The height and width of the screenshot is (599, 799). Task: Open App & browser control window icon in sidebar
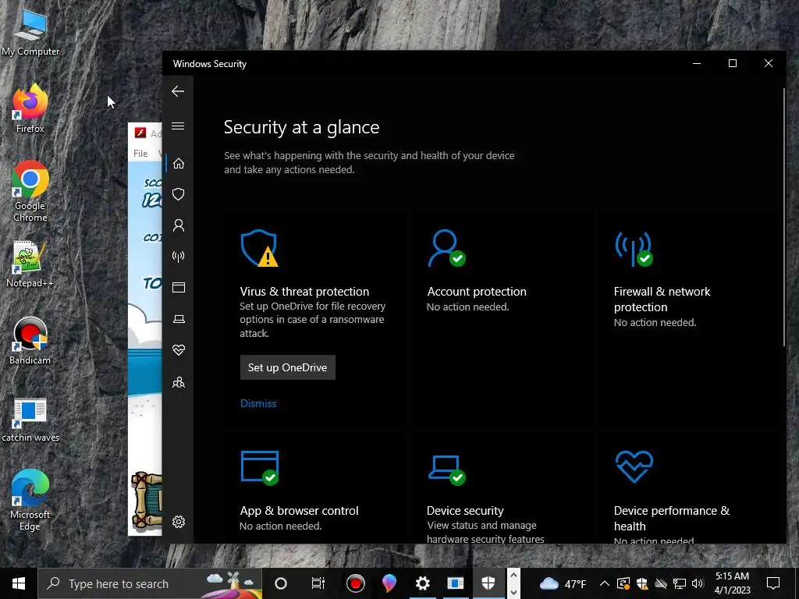tap(179, 287)
